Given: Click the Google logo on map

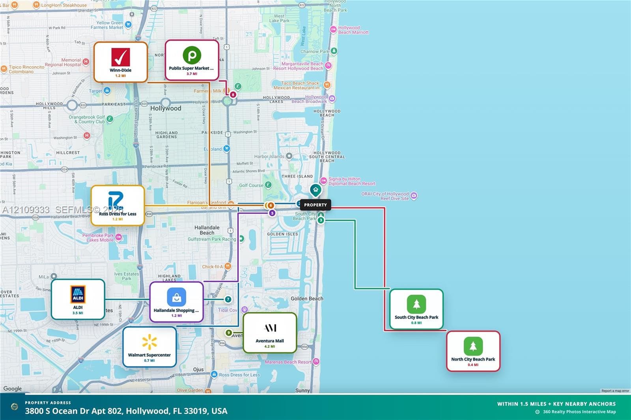Looking at the screenshot, I should 13,388.
